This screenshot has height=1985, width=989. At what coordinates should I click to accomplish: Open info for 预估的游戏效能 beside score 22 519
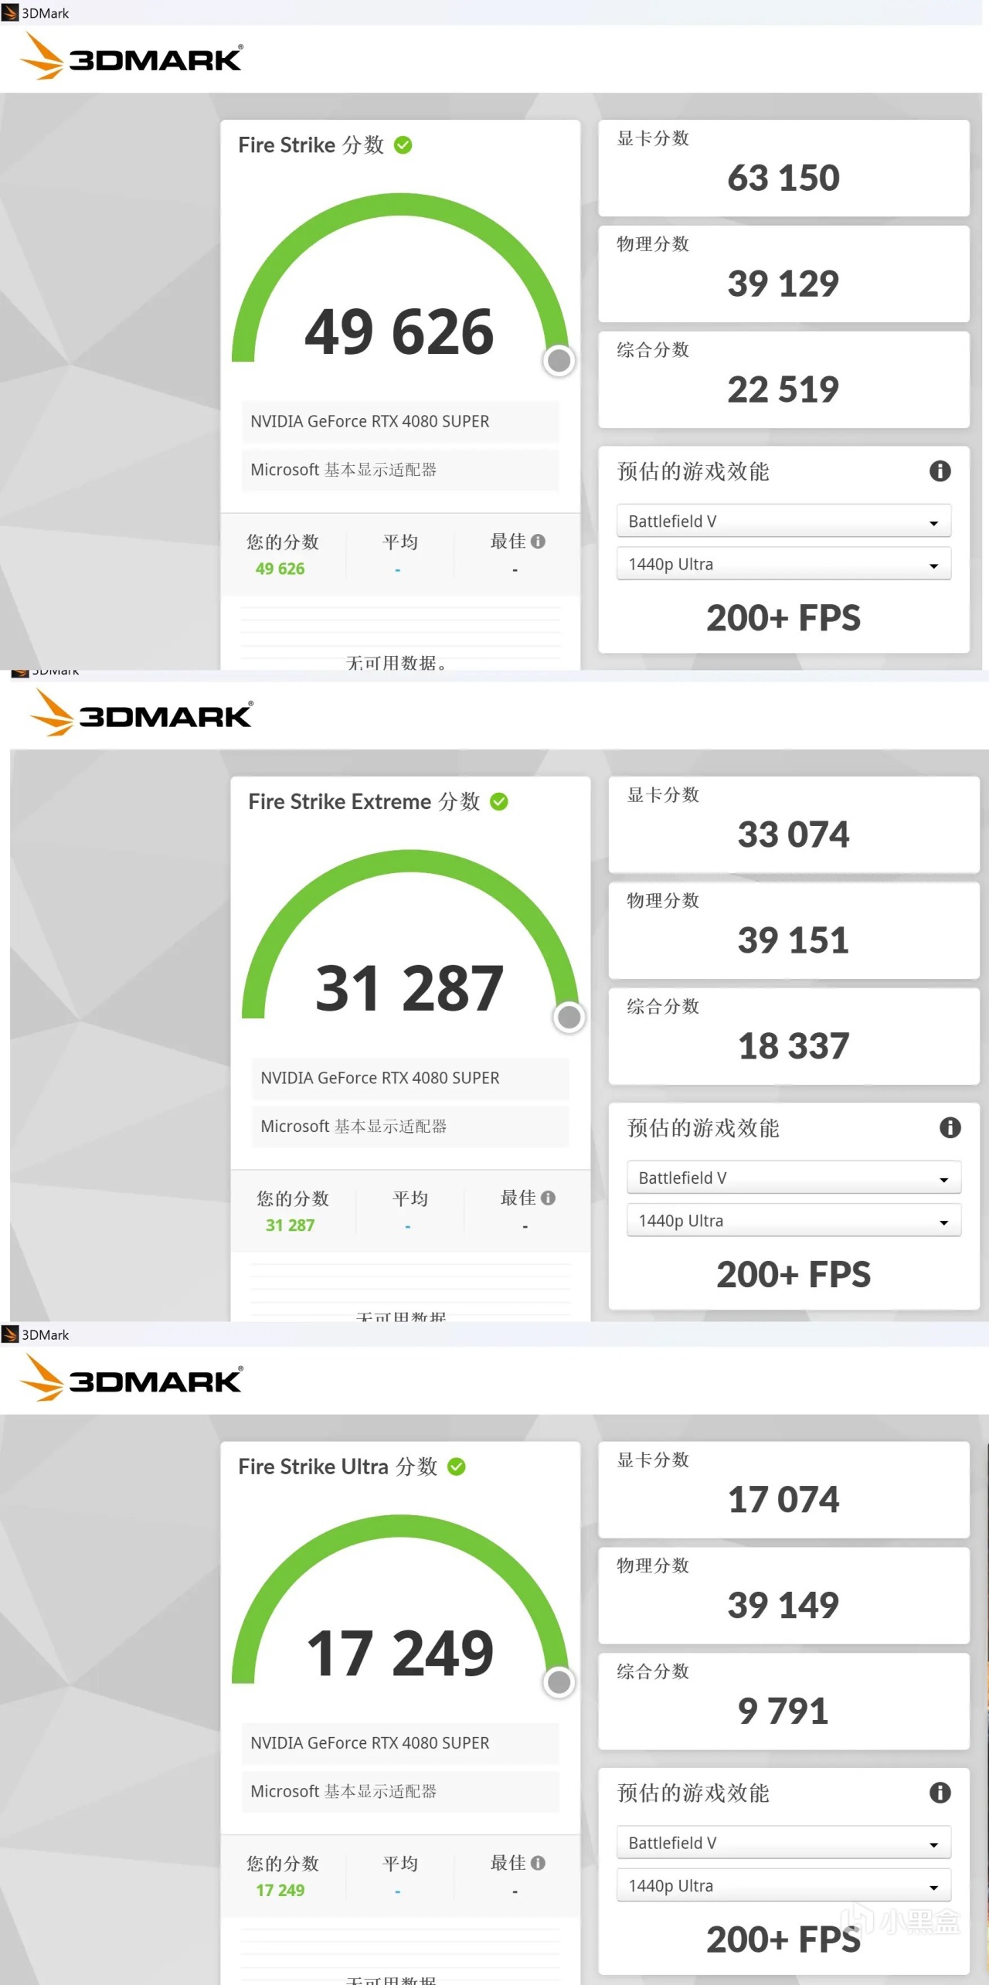[940, 471]
